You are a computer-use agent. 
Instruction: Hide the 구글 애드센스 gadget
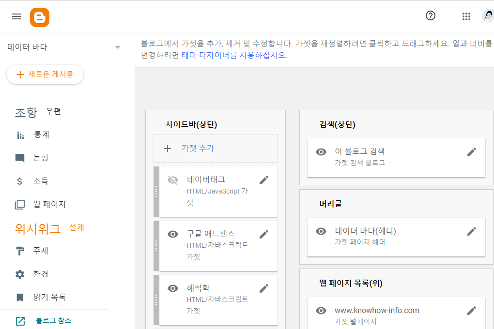coord(173,234)
